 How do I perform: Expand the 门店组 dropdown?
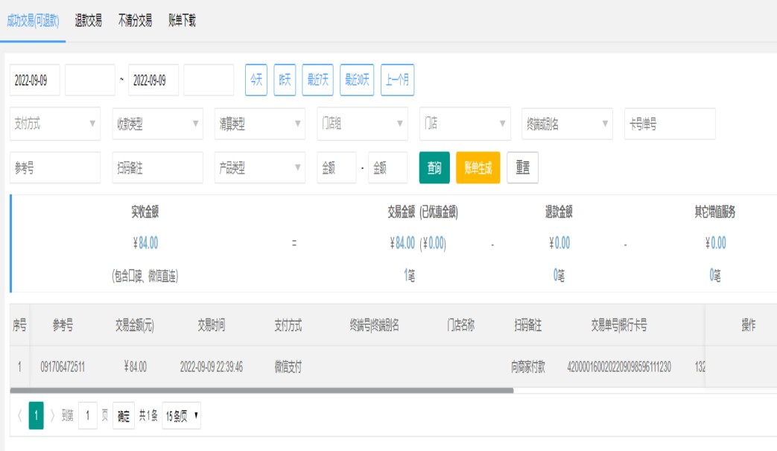pyautogui.click(x=362, y=124)
